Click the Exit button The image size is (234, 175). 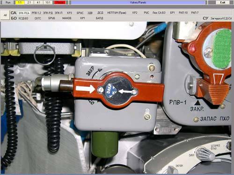(223, 2)
